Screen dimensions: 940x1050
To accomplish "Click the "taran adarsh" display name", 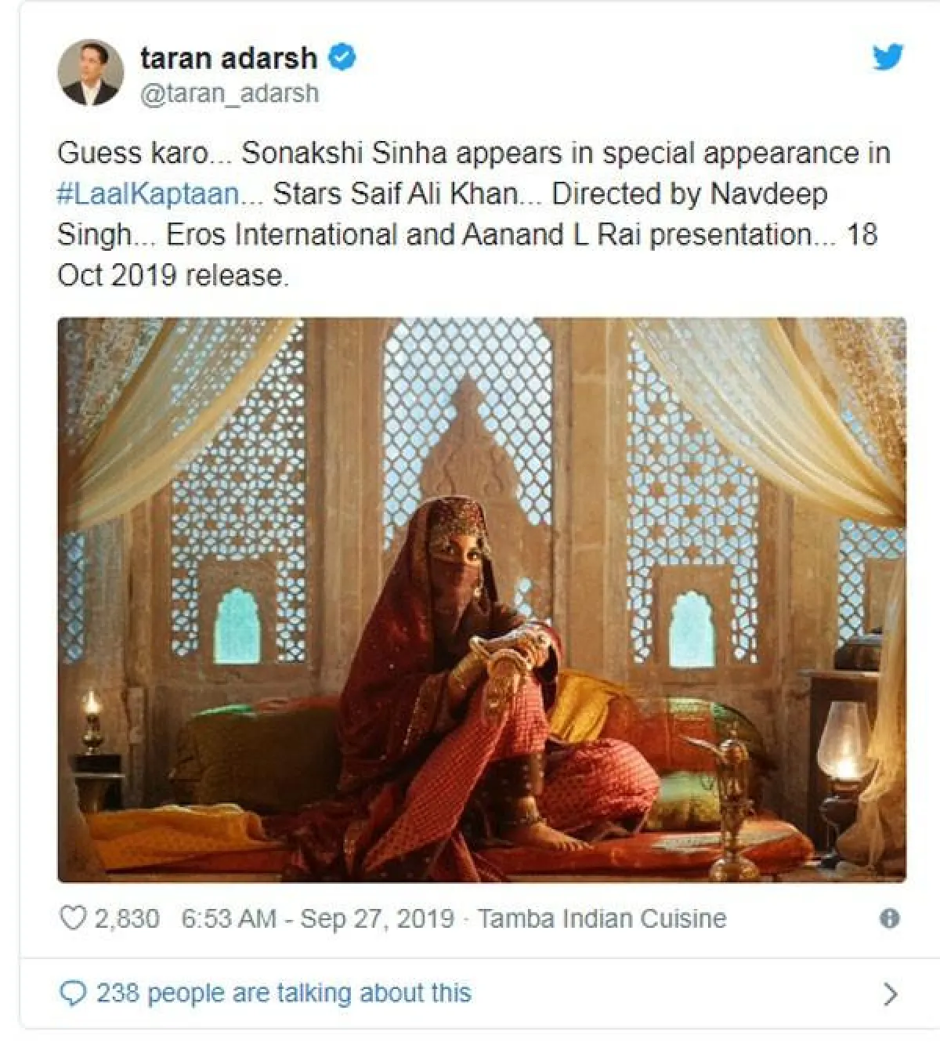I will [x=229, y=57].
